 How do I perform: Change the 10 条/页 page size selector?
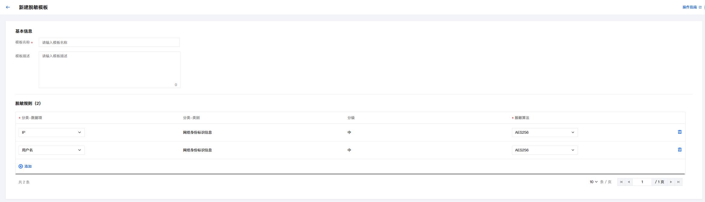click(x=594, y=182)
